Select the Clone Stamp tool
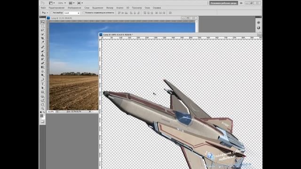Image resolution: width=301 pixels, height=169 pixels. [x=42, y=55]
